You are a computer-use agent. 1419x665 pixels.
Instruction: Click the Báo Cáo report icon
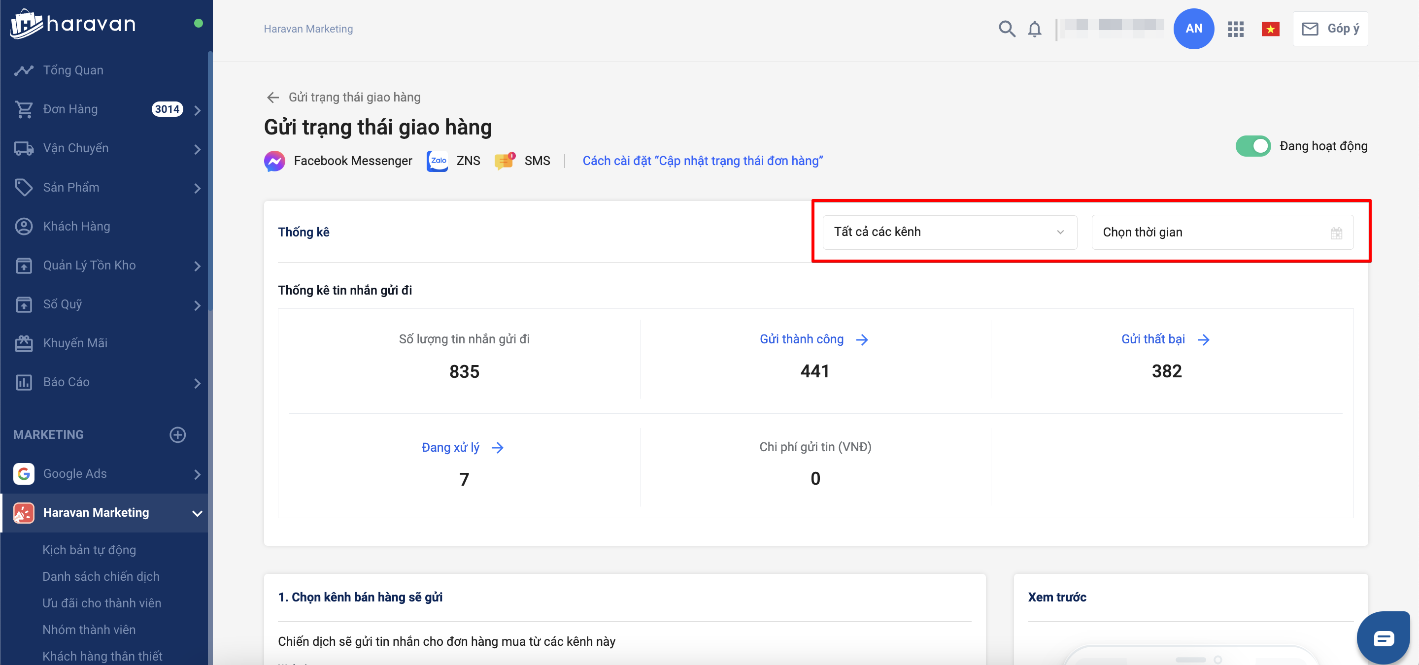24,382
